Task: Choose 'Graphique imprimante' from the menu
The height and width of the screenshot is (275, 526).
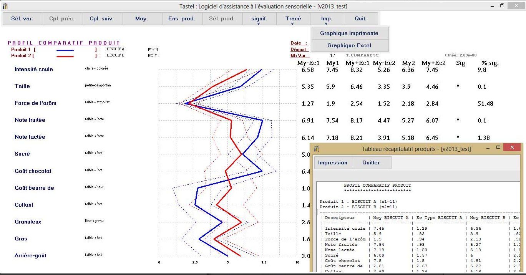Action: pos(349,33)
